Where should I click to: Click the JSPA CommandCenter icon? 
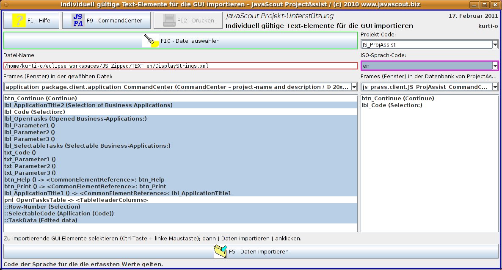(x=78, y=20)
